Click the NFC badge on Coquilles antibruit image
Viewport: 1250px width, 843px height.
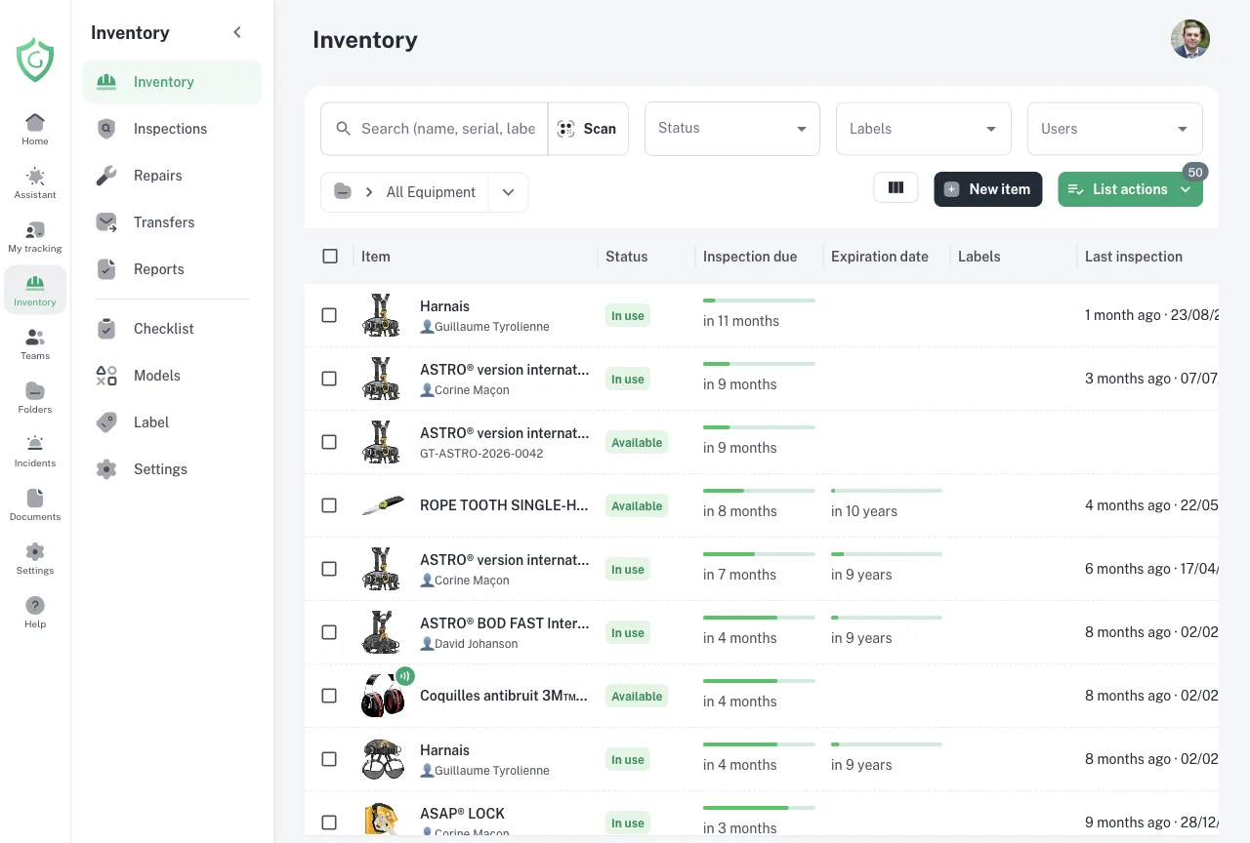pyautogui.click(x=404, y=675)
